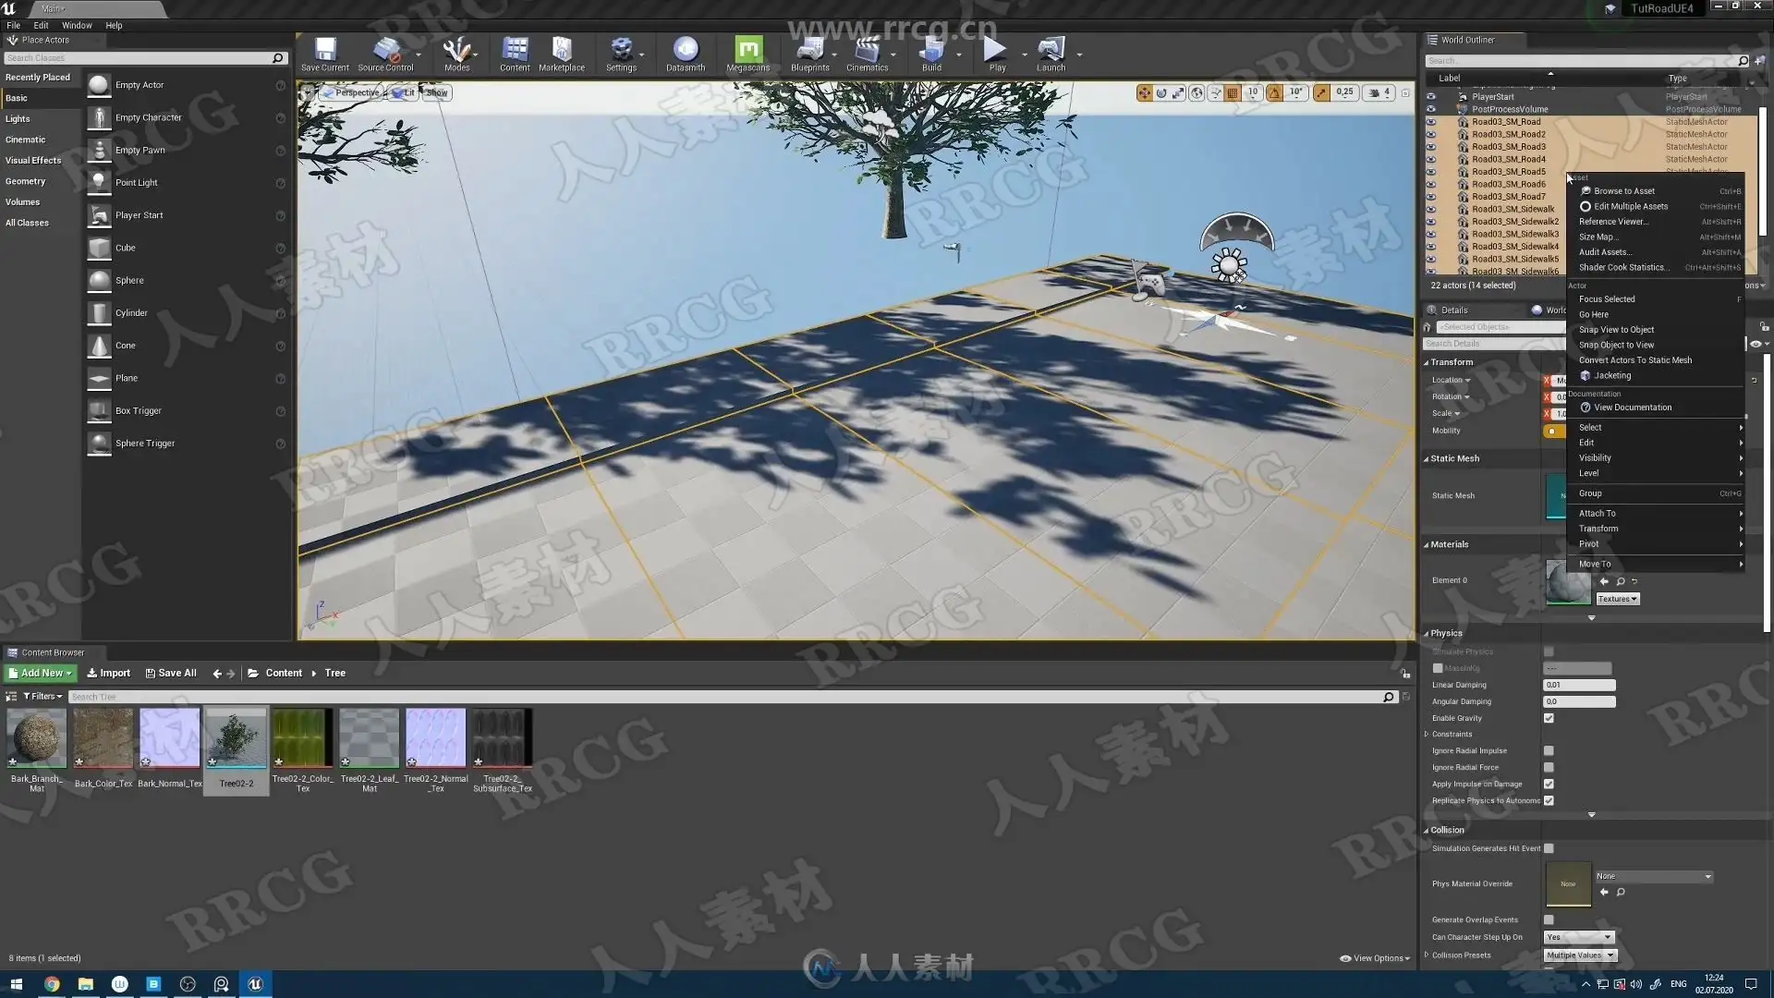Click the Add New button
Viewport: 1774px width, 998px height.
click(x=41, y=674)
